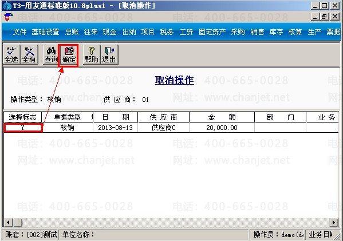Click the child-window icon below the title bar

tap(9, 17)
